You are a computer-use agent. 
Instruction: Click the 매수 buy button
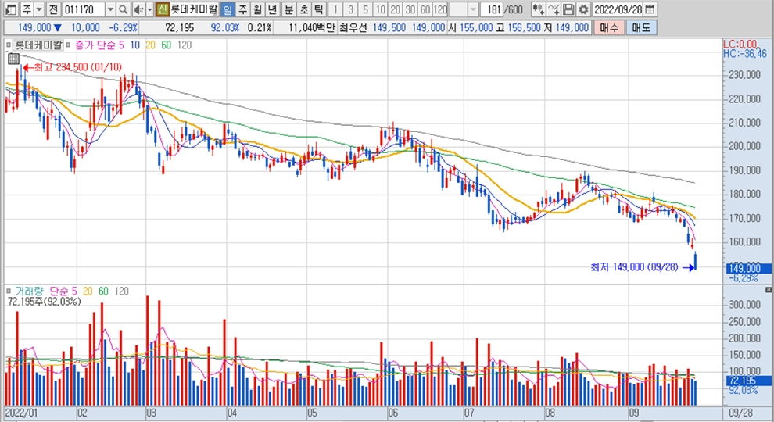coord(609,27)
